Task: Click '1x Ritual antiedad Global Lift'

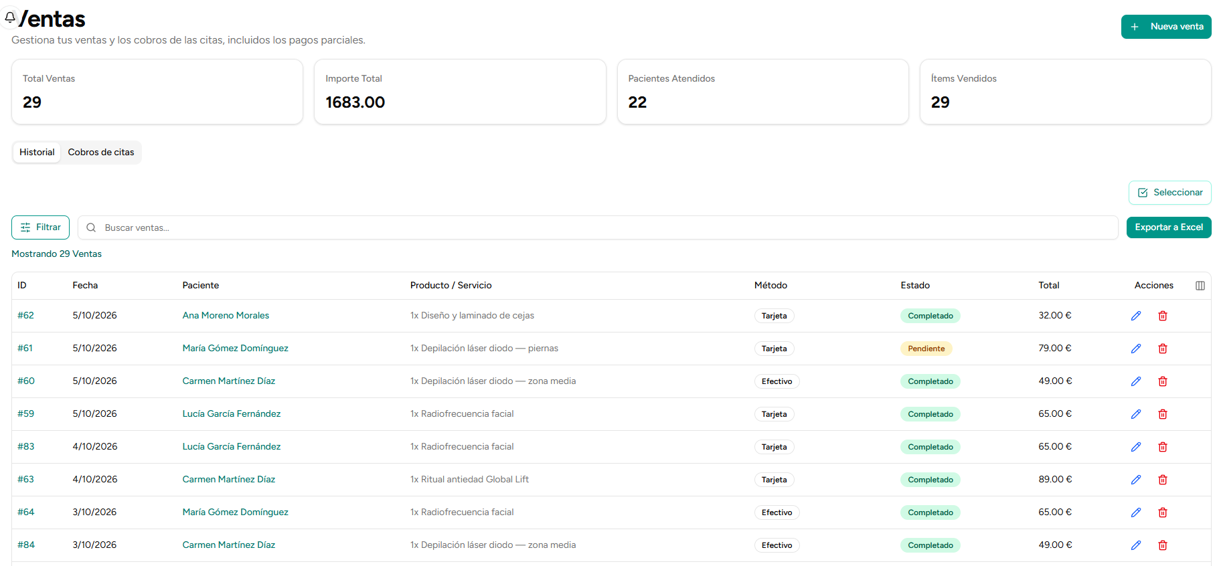Action: click(469, 480)
